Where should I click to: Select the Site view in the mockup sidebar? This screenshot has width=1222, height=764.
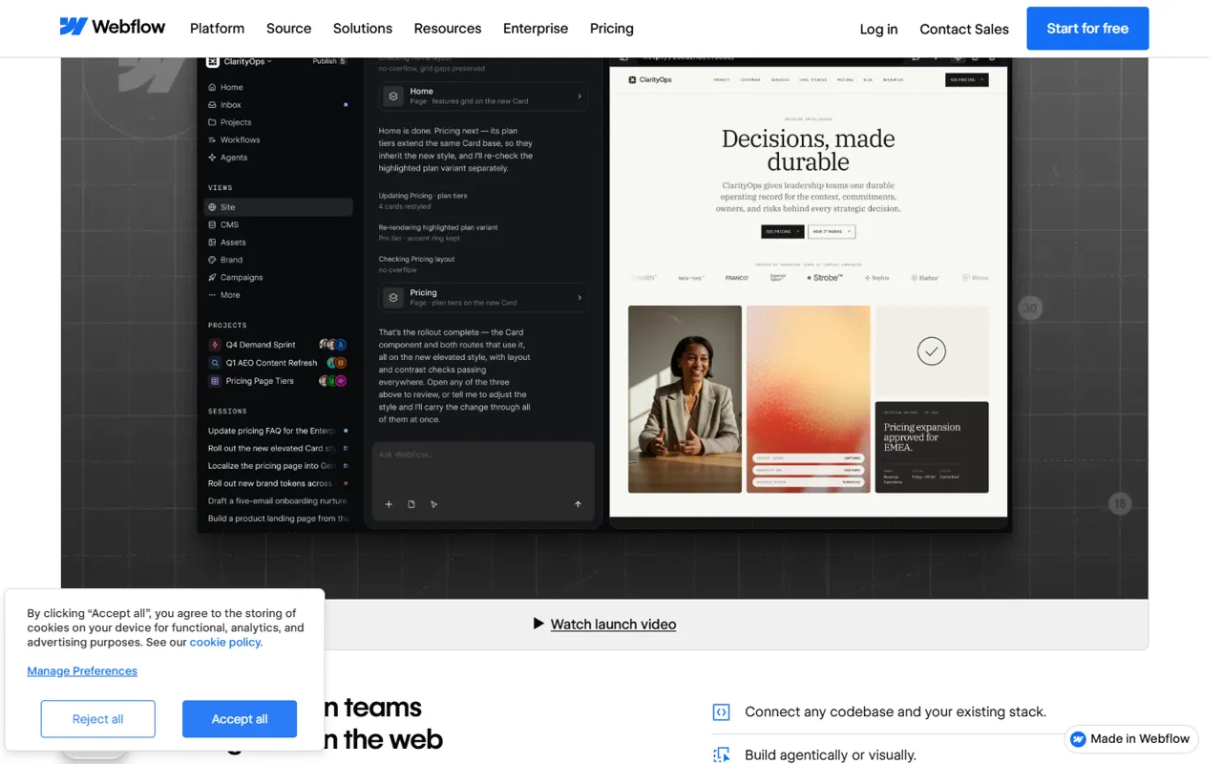[x=279, y=207]
